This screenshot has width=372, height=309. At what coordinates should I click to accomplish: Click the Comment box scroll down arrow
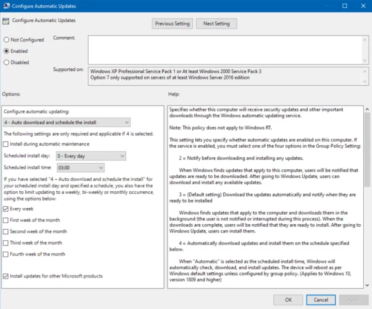365,61
